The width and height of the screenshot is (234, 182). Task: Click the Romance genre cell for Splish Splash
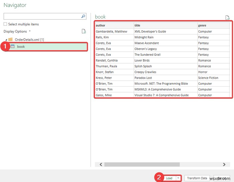pyautogui.click(x=214, y=66)
